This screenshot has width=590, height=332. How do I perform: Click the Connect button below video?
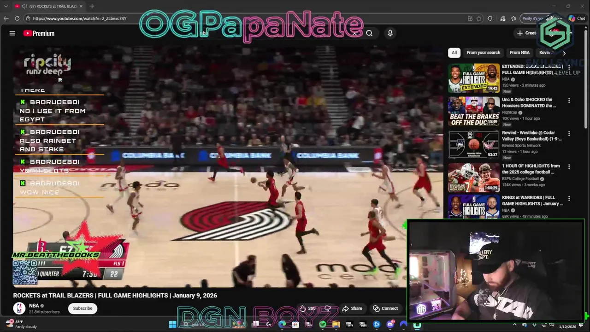(385, 308)
